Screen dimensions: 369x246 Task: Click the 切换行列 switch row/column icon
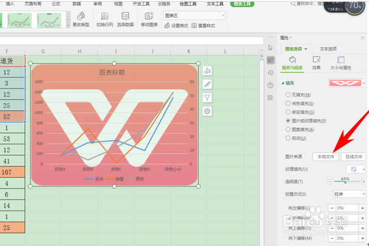point(105,16)
